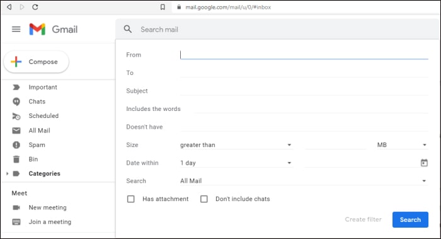Open the All Mail folder
Screen dimensions: 441x239
(39, 131)
